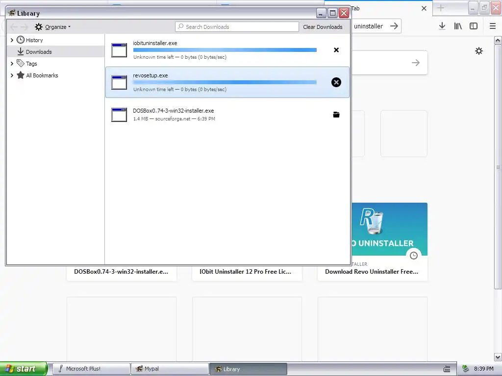
Task: Click the search go arrow next to uninstaller
Action: [x=394, y=26]
